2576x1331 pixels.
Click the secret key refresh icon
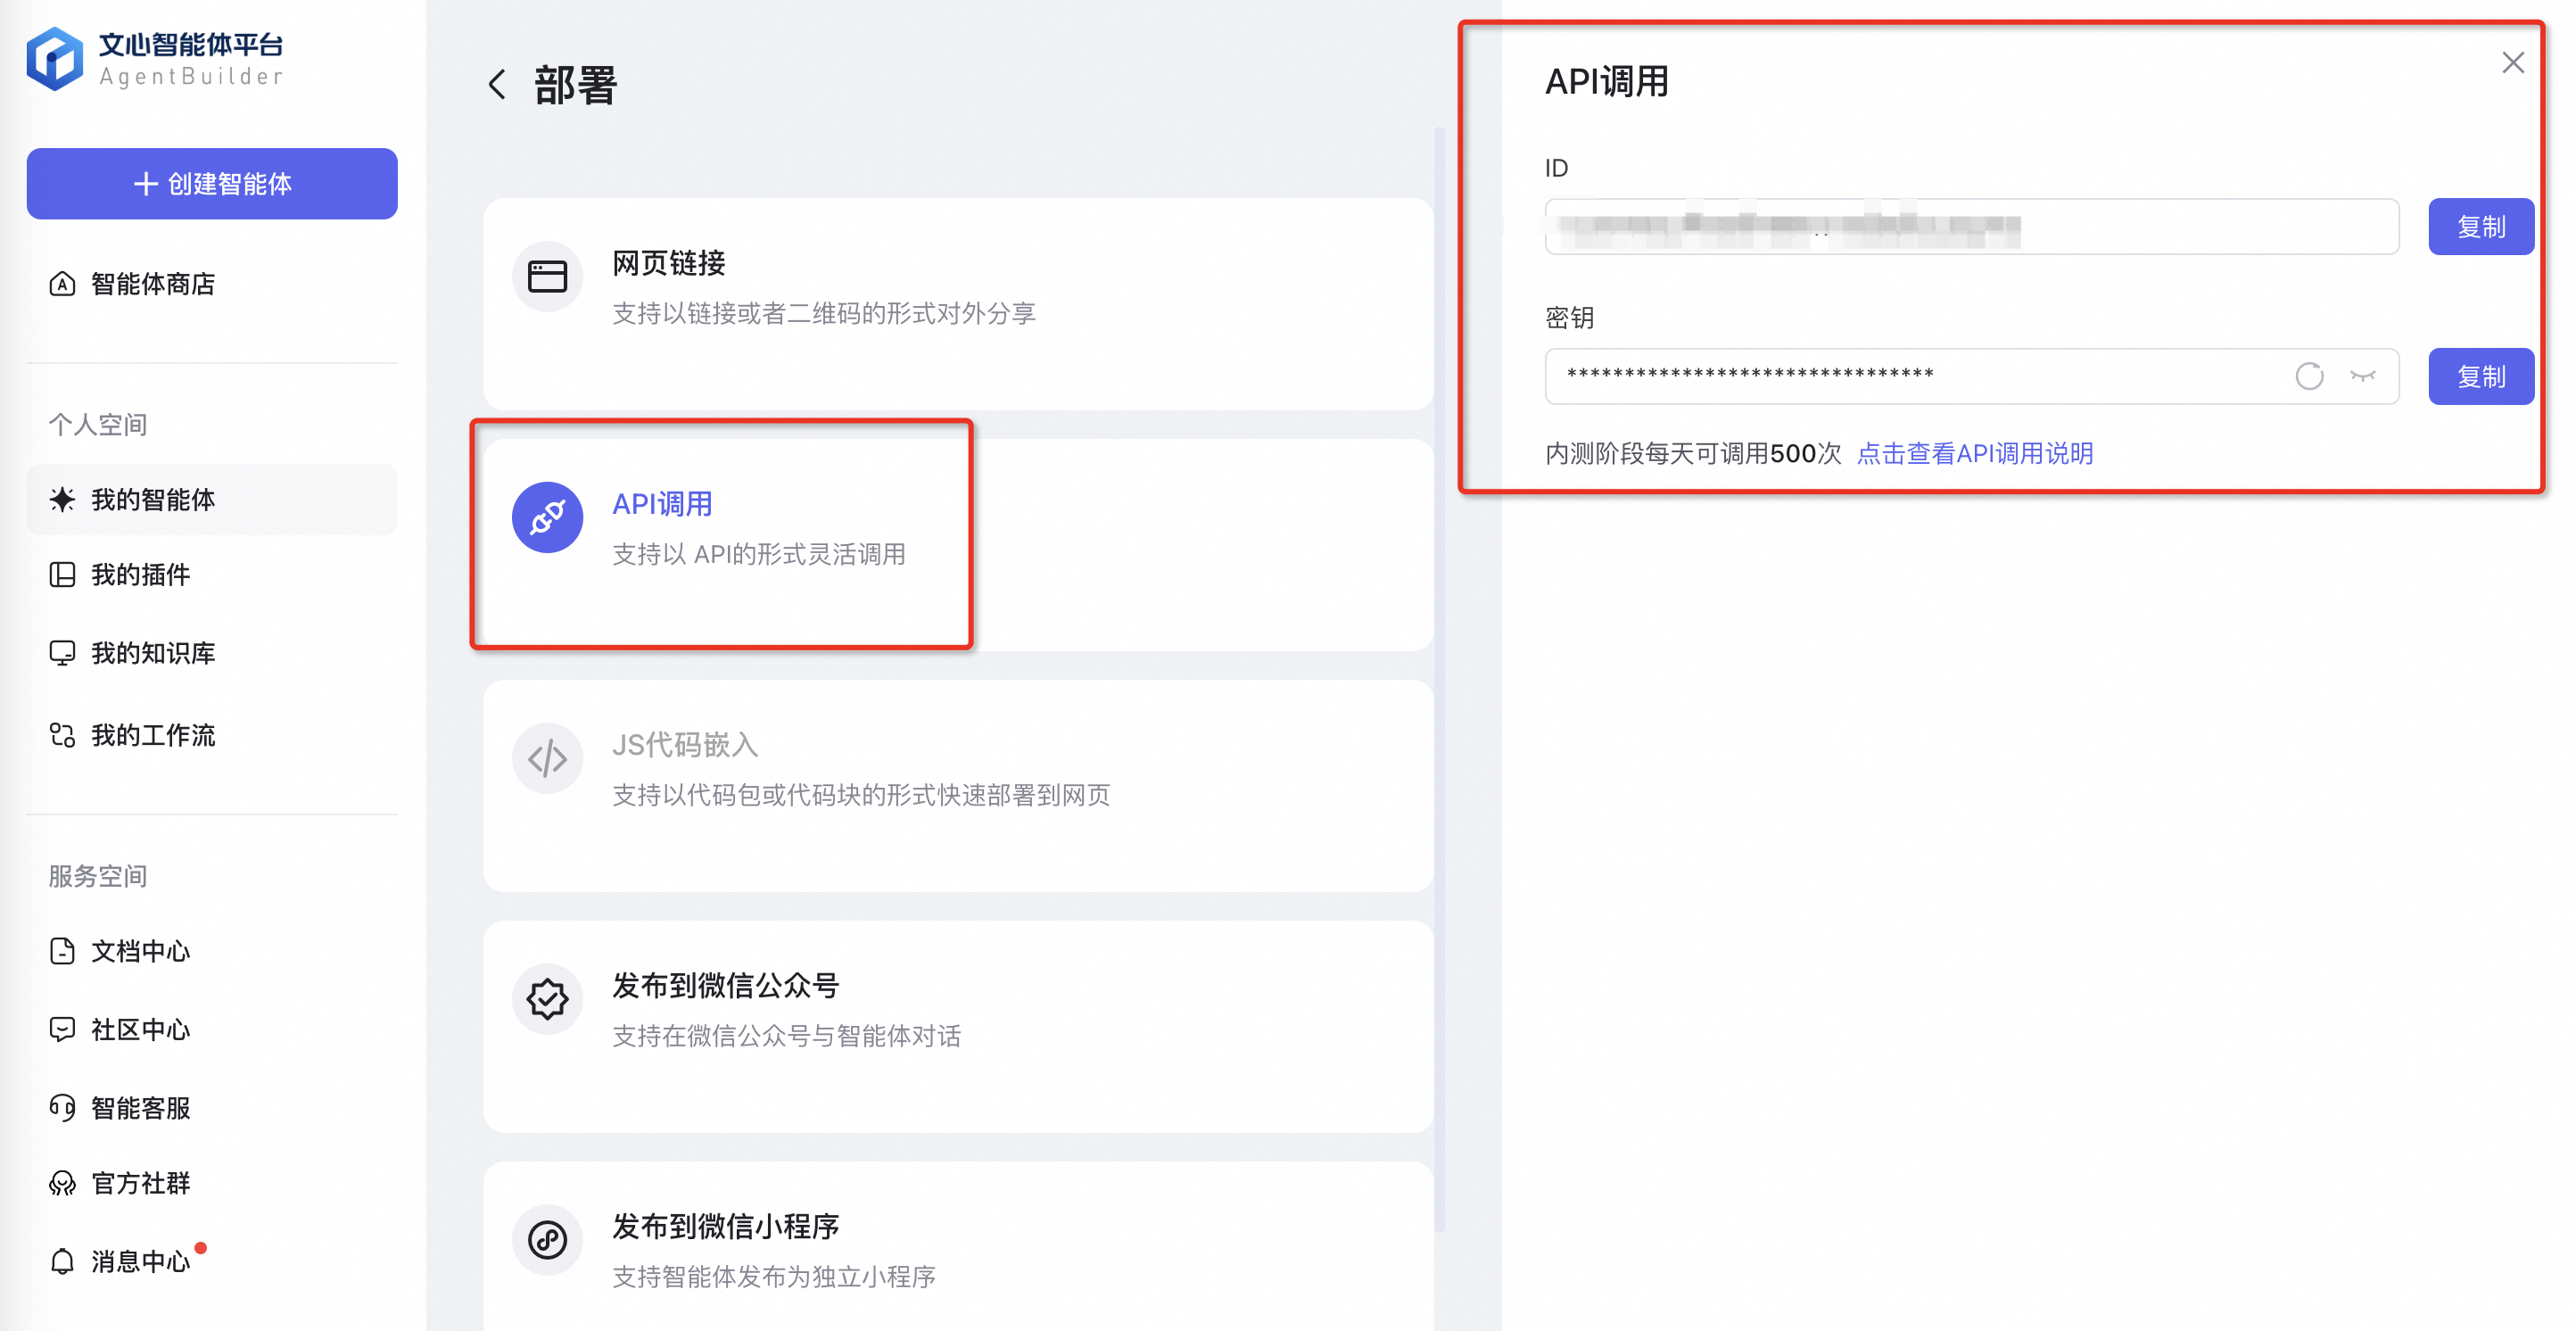(2308, 376)
